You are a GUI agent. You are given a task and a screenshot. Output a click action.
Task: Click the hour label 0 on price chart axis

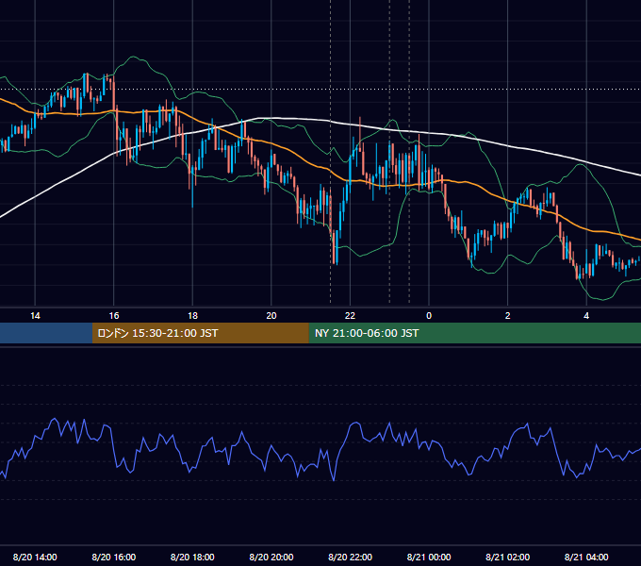429,316
